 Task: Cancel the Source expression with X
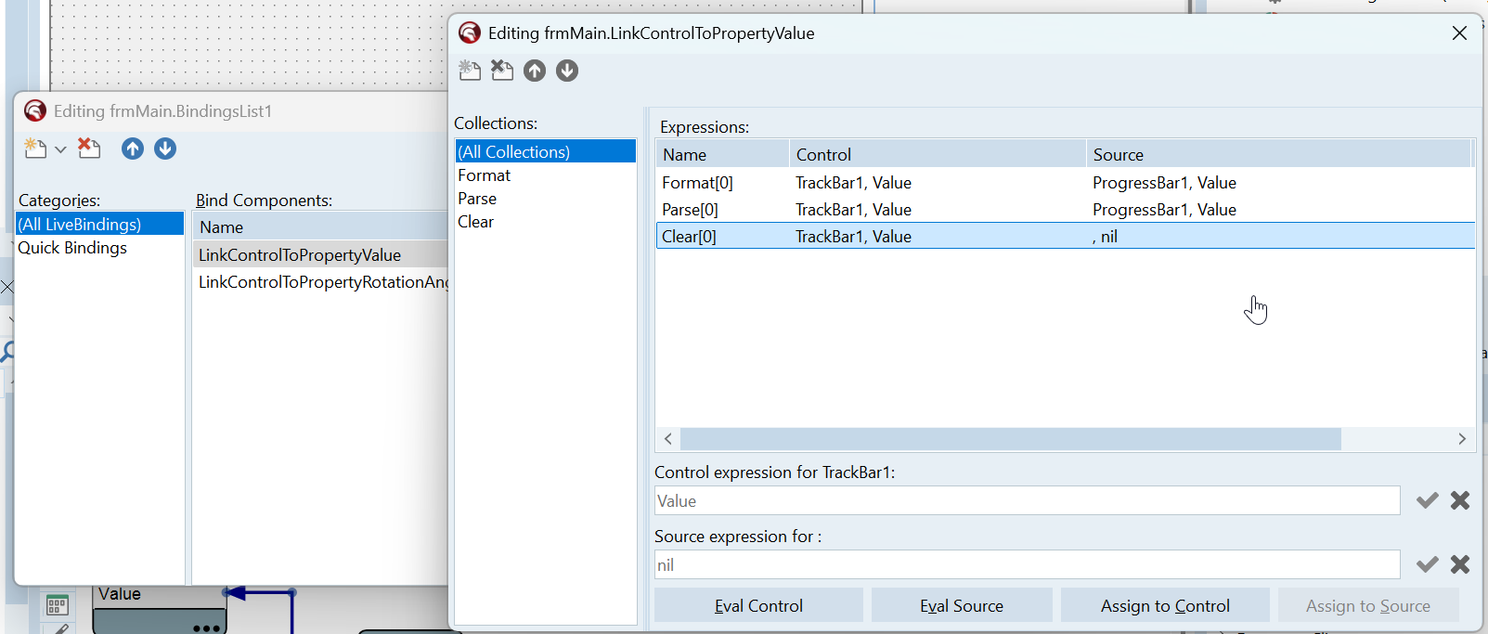pos(1460,564)
